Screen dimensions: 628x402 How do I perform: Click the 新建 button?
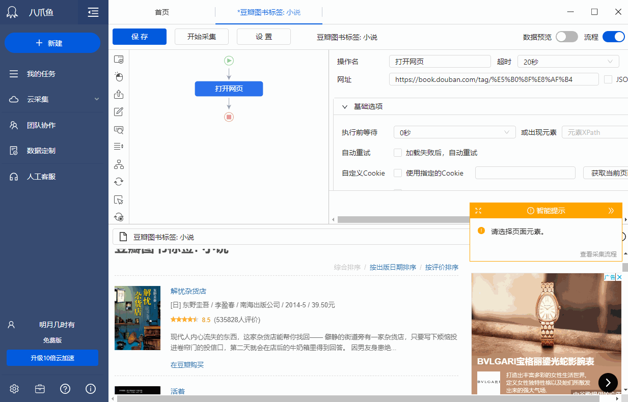52,43
